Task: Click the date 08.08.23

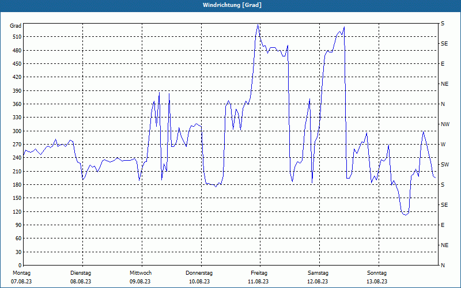Action: (81, 282)
